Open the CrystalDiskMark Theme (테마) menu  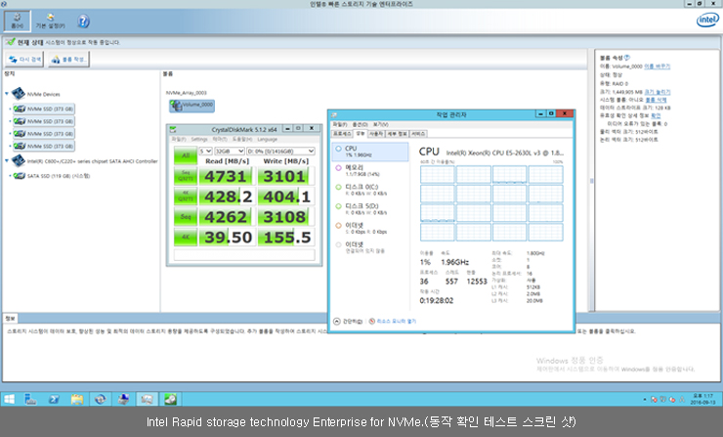[220, 140]
